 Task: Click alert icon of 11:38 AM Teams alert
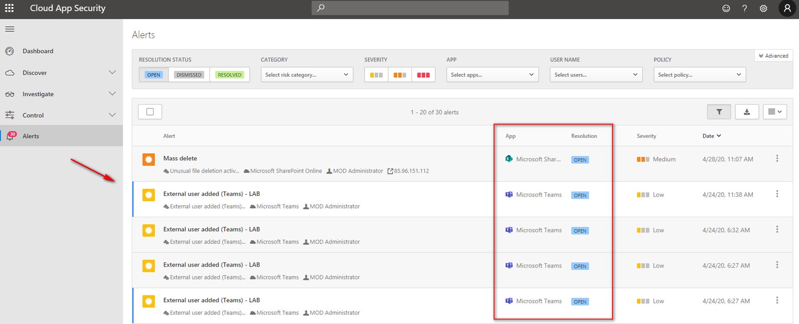149,195
